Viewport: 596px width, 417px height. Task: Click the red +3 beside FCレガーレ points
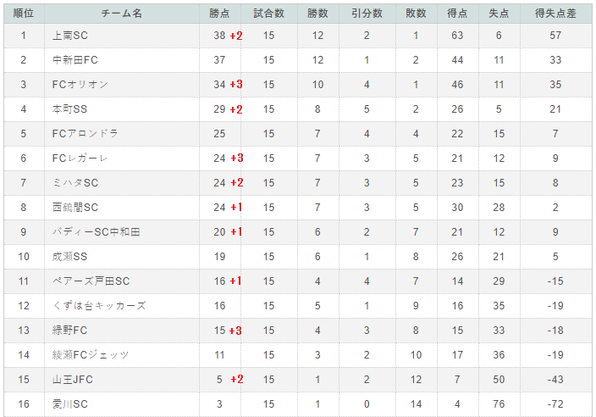click(237, 158)
